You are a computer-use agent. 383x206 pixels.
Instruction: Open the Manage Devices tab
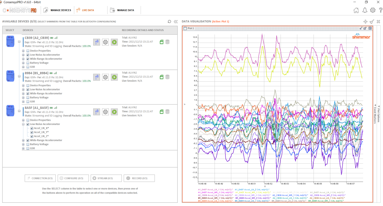click(x=57, y=10)
